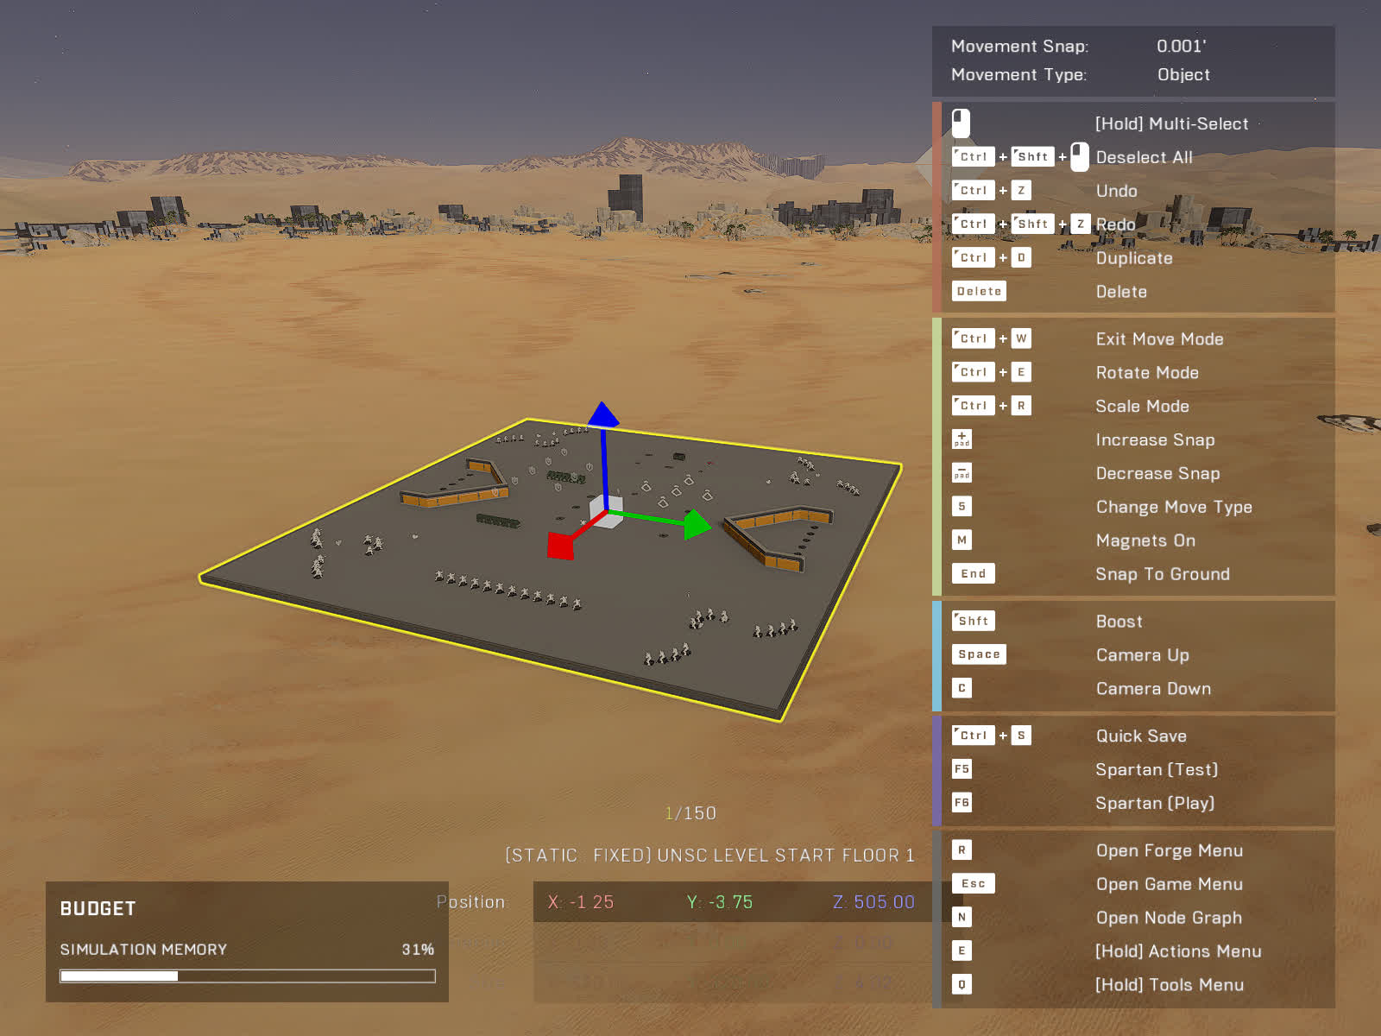Switch to Scale Mode
This screenshot has width=1381, height=1036.
click(x=1142, y=406)
